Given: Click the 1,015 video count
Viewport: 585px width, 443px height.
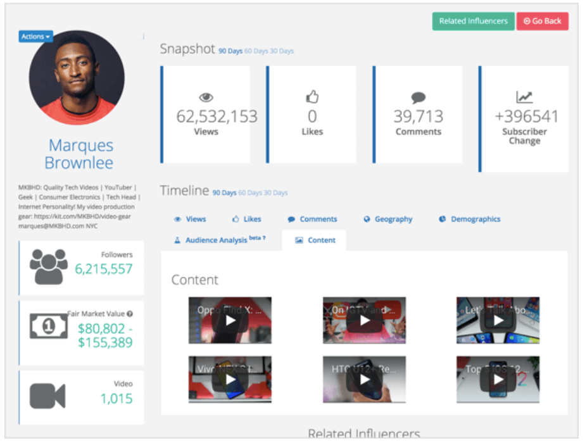Looking at the screenshot, I should click(x=116, y=399).
